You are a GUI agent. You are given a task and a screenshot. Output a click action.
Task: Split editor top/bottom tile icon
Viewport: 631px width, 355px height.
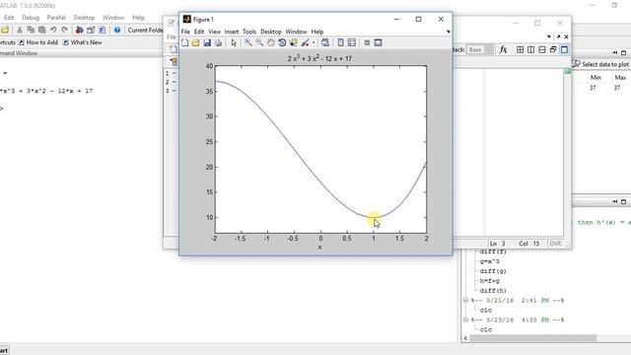click(542, 49)
